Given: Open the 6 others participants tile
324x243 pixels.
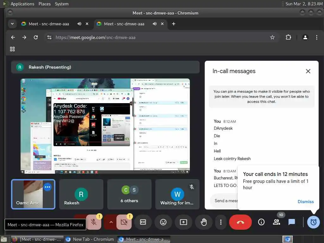Looking at the screenshot, I should coord(129,194).
